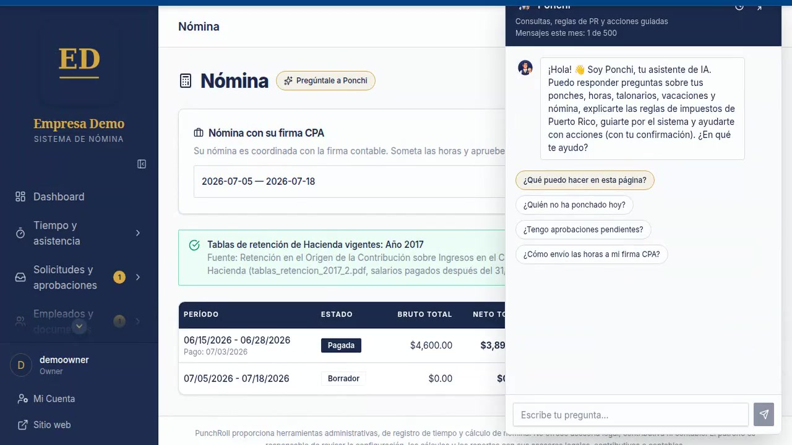Click the $4,600.00 gross total cell

click(x=431, y=345)
